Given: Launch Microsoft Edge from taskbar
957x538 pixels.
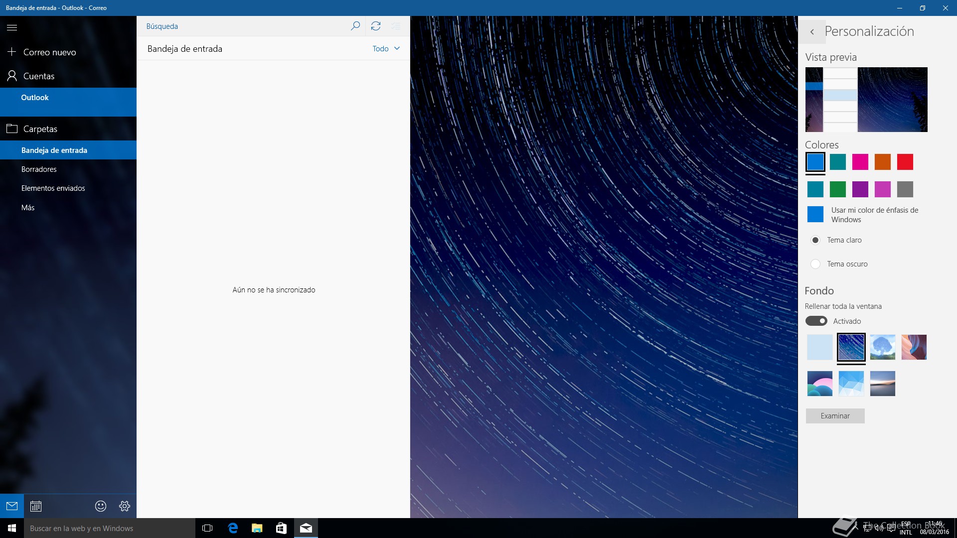Looking at the screenshot, I should pyautogui.click(x=233, y=528).
